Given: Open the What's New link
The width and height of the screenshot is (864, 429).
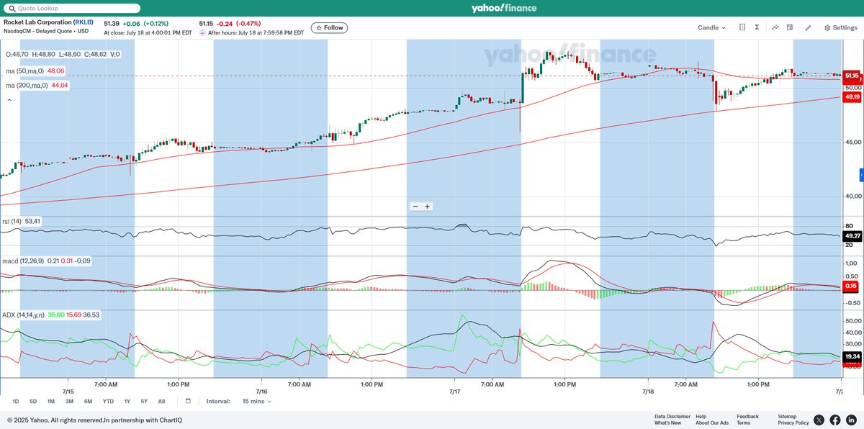Looking at the screenshot, I should coord(667,423).
